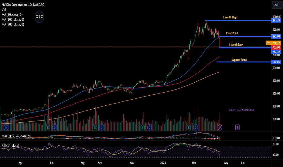This screenshot has width=283, height=167.
Task: Click the MACD (12, 26, close, 9) label
Action: click(16, 136)
